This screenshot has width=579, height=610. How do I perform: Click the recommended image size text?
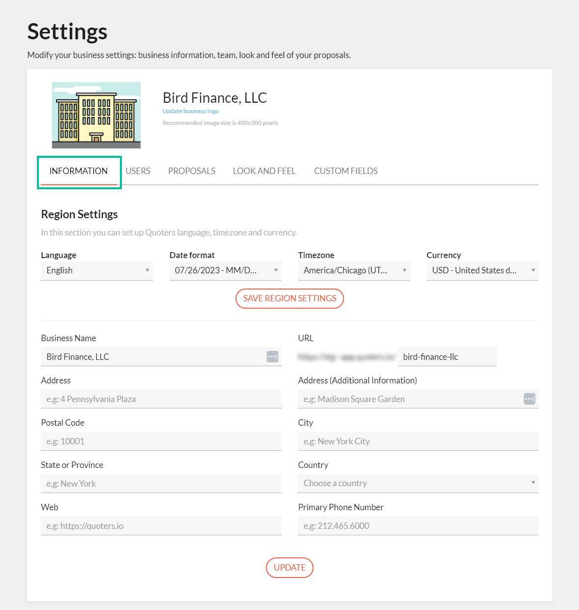tap(220, 123)
